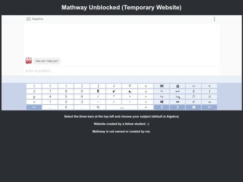Tap the superscript exponent template key

(114, 91)
